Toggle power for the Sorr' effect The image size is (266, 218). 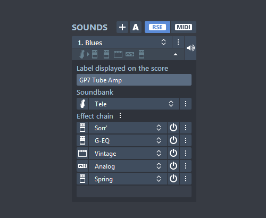coord(173,128)
